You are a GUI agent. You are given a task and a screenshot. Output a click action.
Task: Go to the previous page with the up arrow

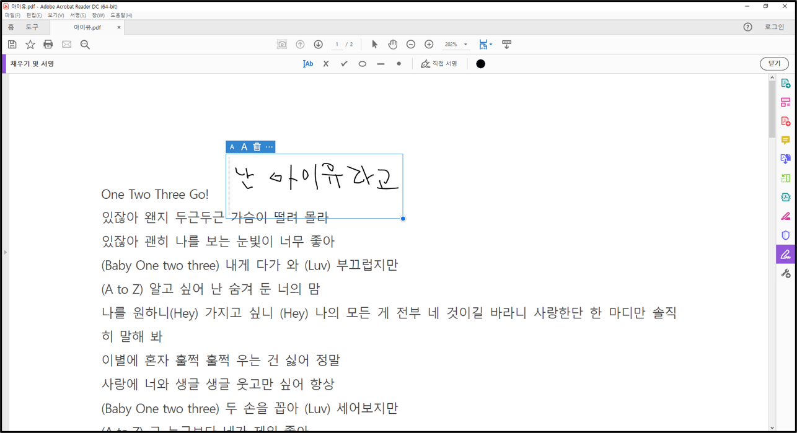(300, 45)
